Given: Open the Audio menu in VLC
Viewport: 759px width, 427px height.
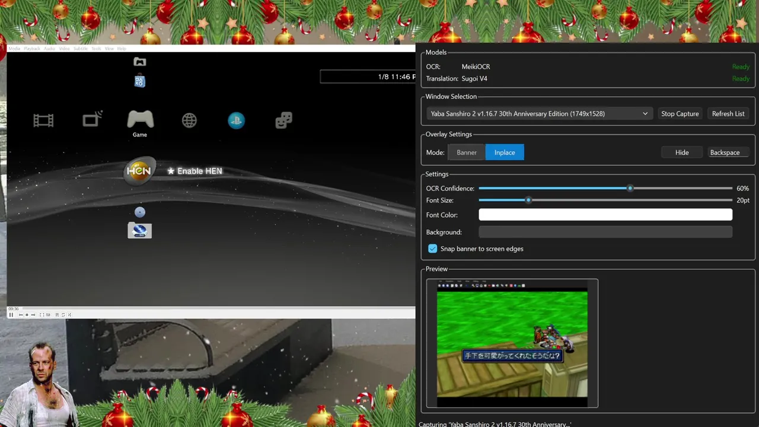Looking at the screenshot, I should (x=50, y=49).
